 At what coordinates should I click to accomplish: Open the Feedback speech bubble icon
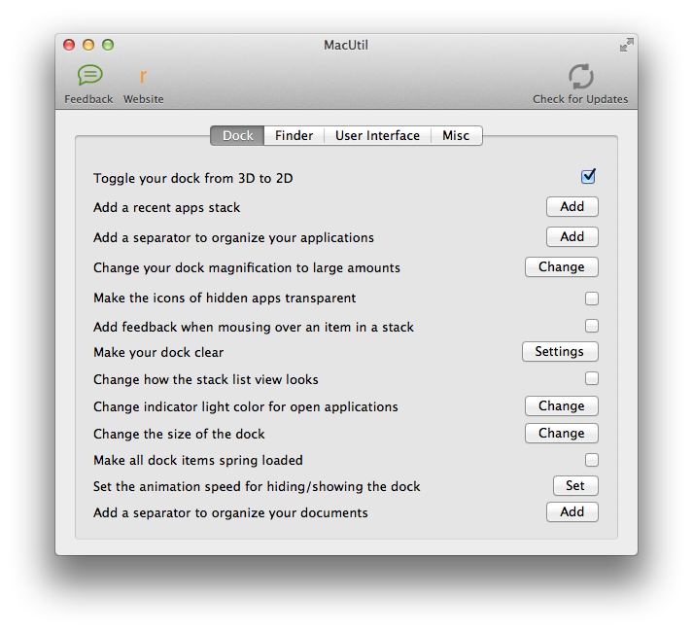pyautogui.click(x=89, y=75)
